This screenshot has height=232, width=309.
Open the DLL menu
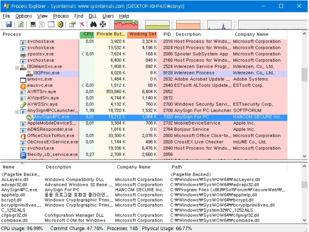(93, 16)
